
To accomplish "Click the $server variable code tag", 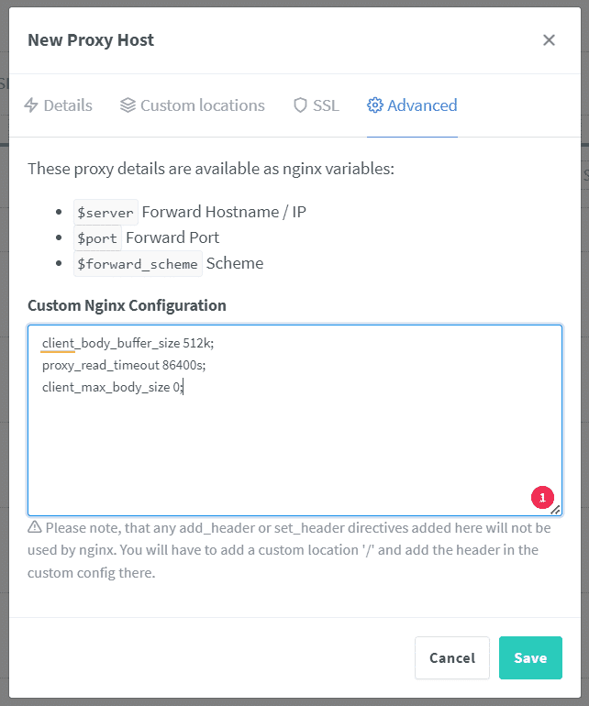I will pyautogui.click(x=106, y=212).
